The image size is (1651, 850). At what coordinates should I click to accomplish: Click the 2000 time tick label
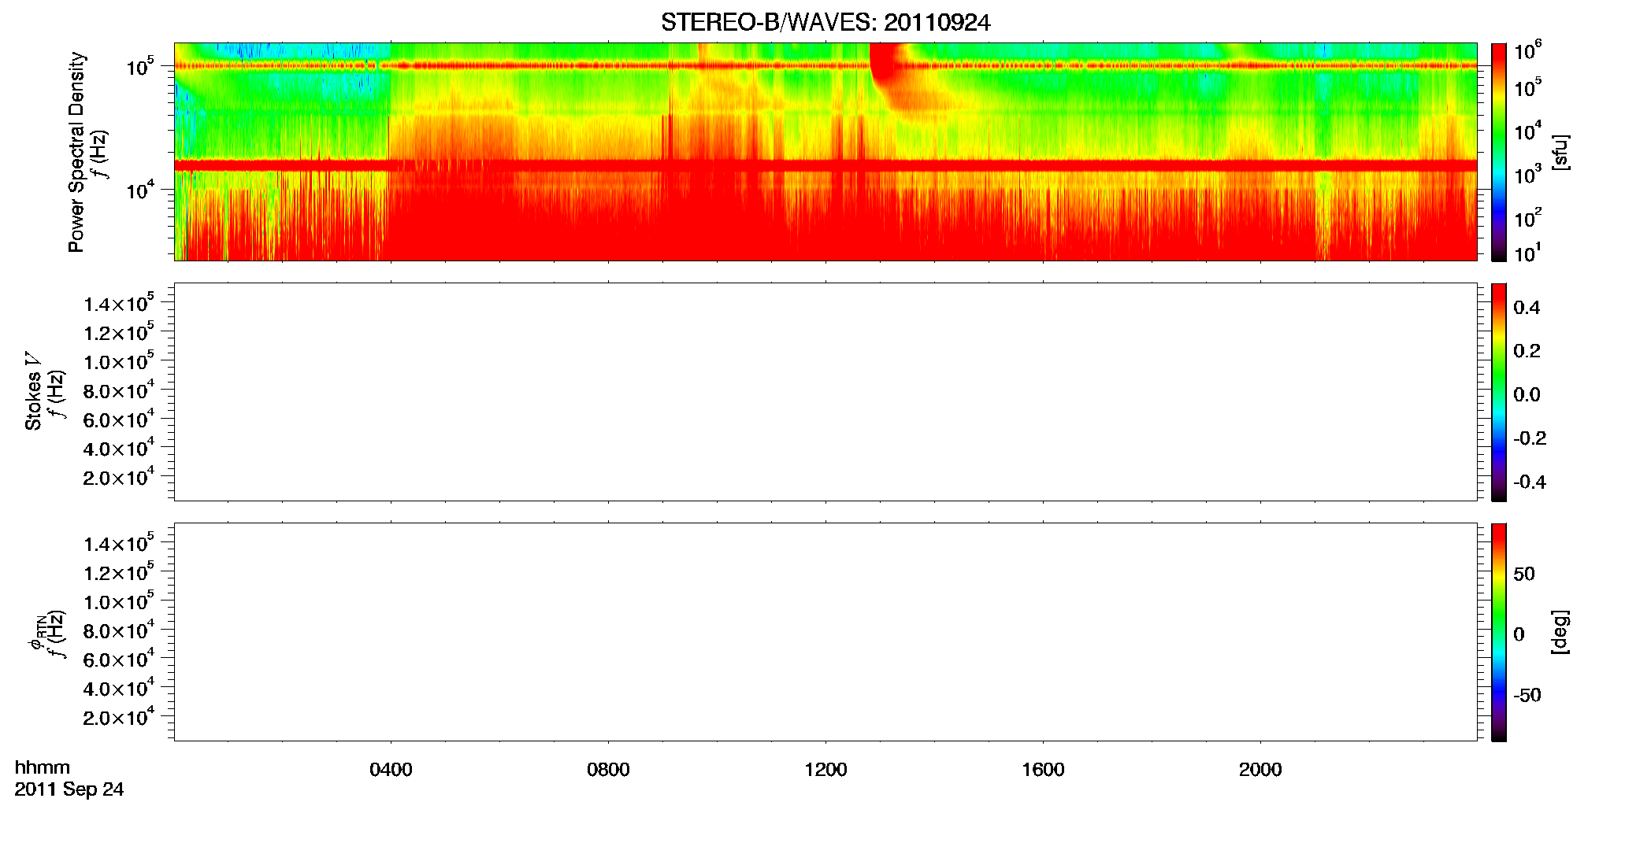[x=1260, y=770]
